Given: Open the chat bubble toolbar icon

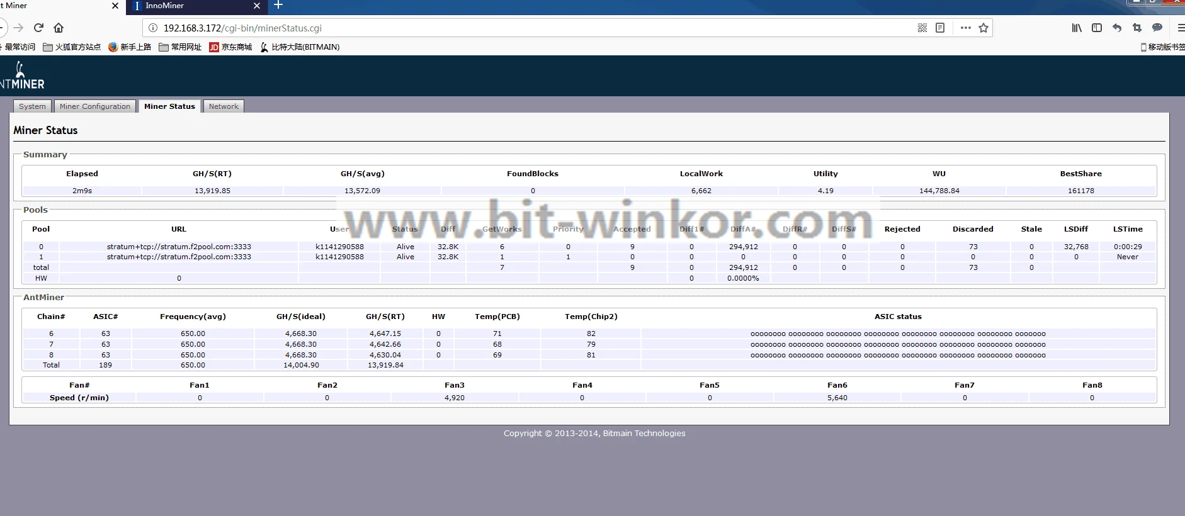Looking at the screenshot, I should coord(1157,28).
